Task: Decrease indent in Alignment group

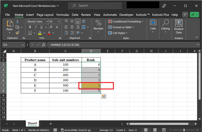Action: coord(66,33)
